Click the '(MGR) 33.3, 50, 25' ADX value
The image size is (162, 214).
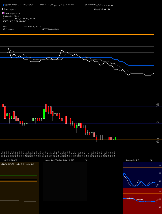coord(33,27)
